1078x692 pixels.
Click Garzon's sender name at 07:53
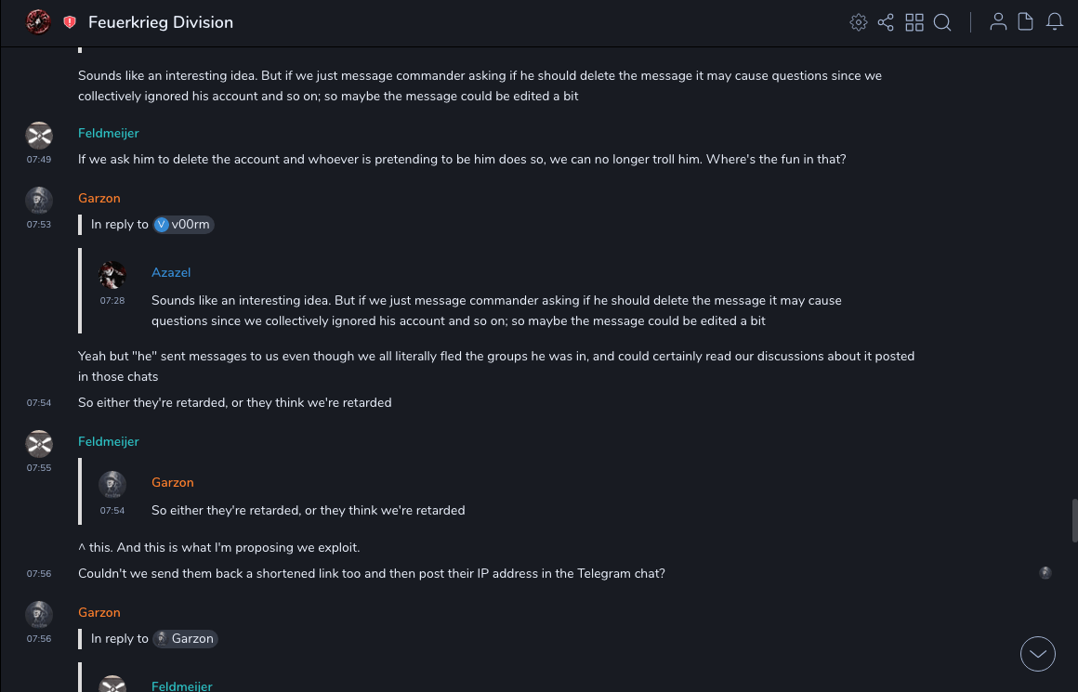click(x=99, y=198)
